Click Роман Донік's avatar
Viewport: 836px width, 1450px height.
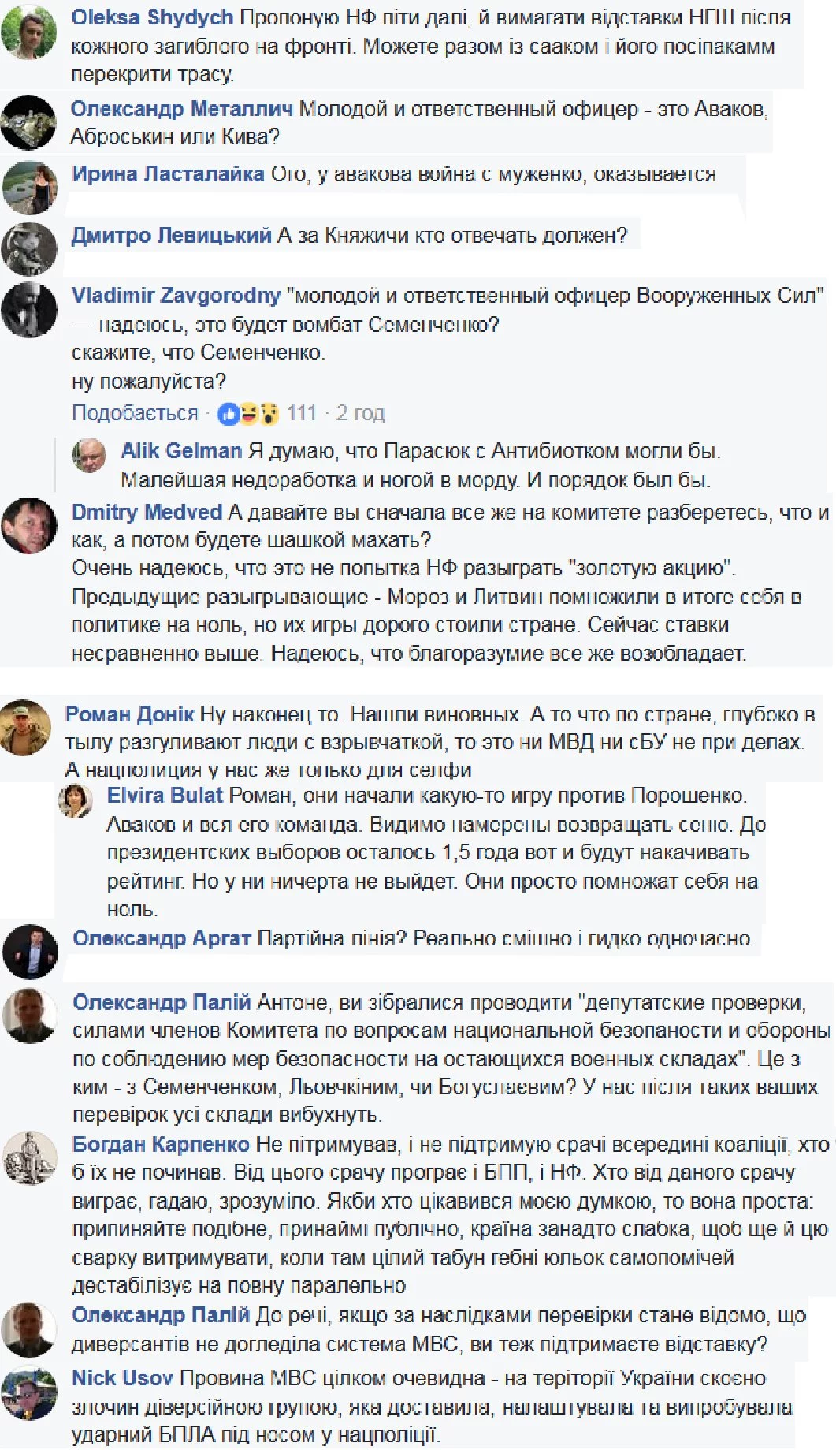click(x=24, y=727)
